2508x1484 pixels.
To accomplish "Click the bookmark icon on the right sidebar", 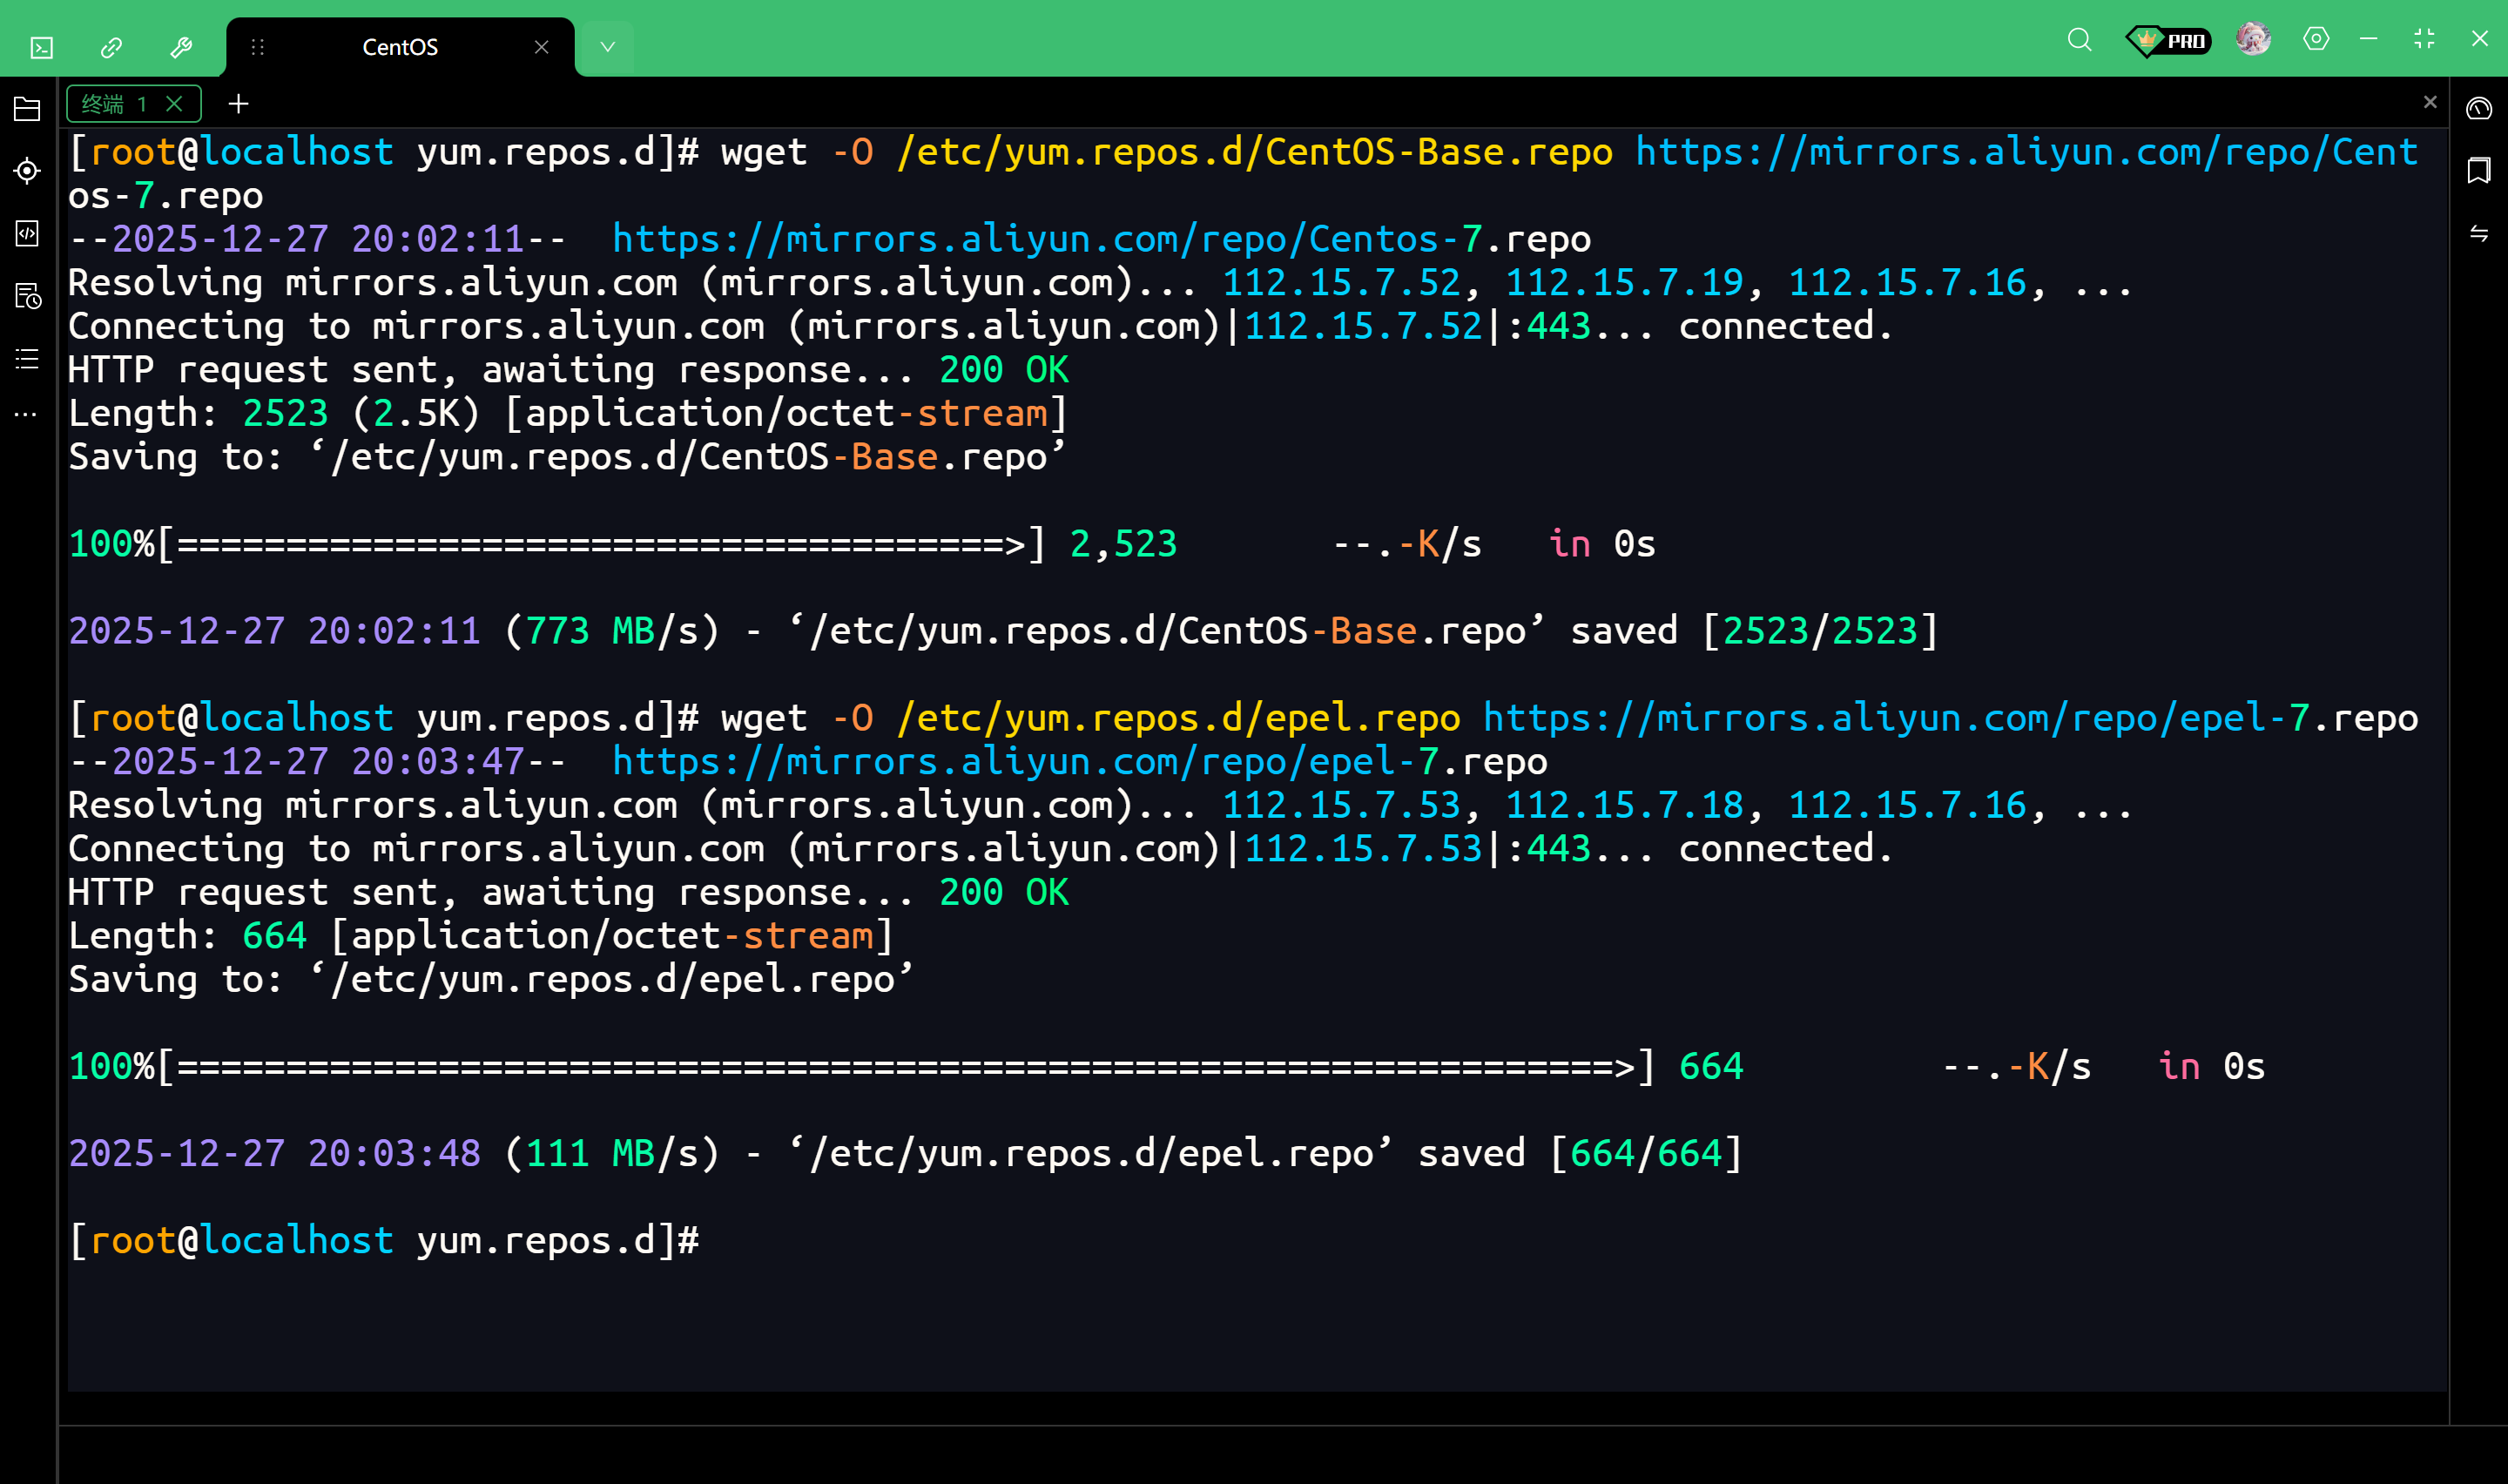I will click(x=2478, y=170).
